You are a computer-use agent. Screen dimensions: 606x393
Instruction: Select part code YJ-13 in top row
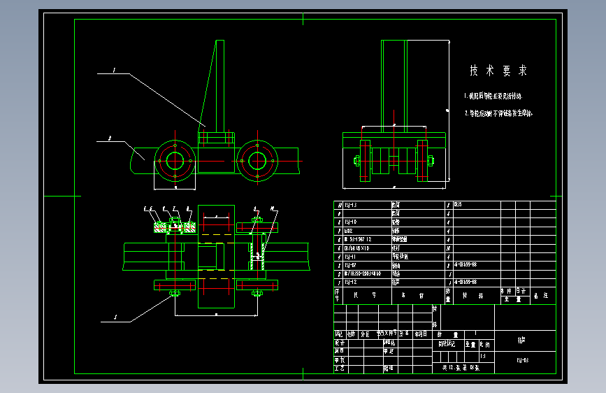pos(351,205)
